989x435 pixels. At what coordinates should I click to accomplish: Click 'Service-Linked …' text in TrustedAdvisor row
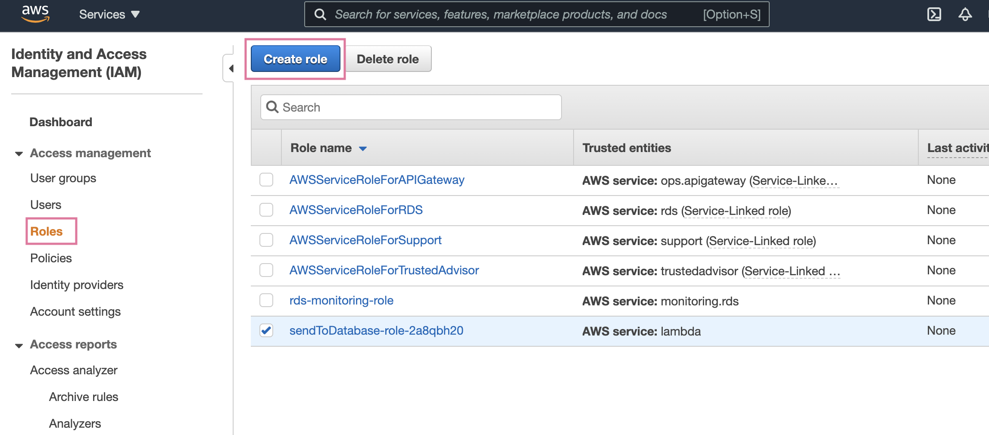pyautogui.click(x=792, y=271)
